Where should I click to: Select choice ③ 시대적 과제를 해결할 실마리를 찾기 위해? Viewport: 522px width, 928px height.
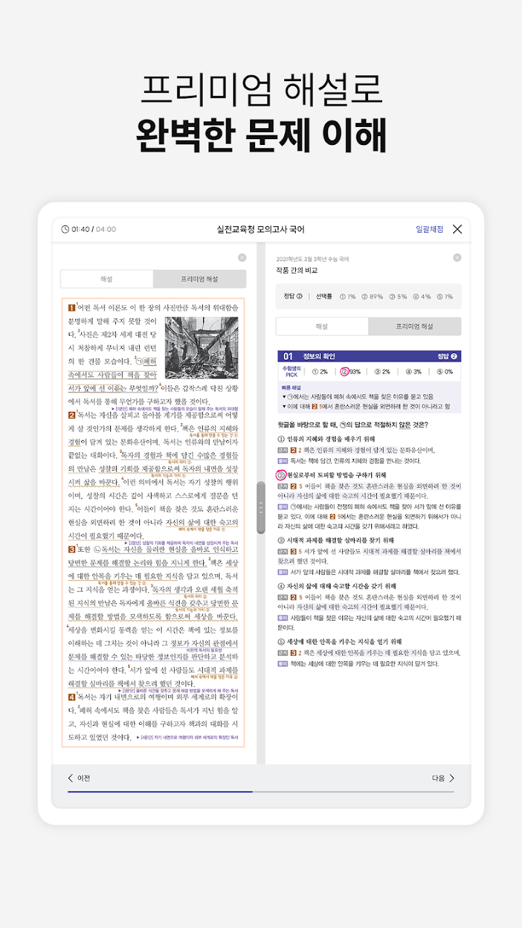[336, 540]
